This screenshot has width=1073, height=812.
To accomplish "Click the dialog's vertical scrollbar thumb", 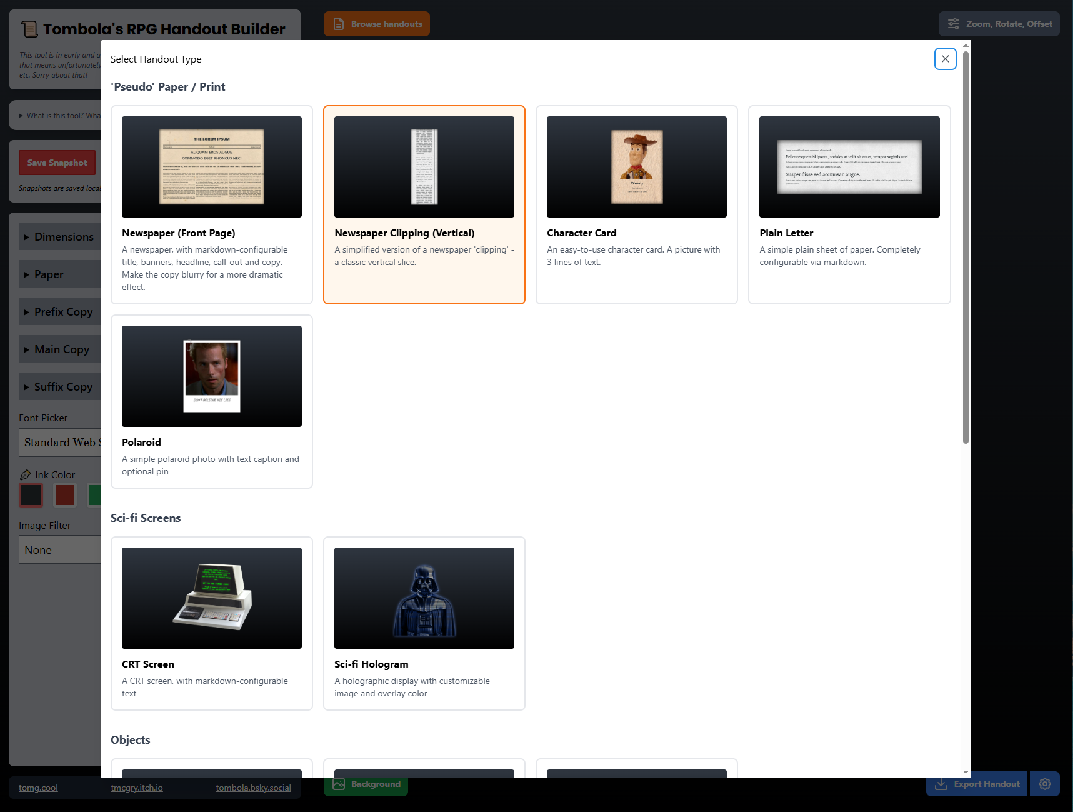I will [x=966, y=248].
